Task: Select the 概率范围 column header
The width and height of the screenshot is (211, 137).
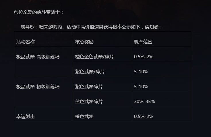Action: pyautogui.click(x=143, y=42)
